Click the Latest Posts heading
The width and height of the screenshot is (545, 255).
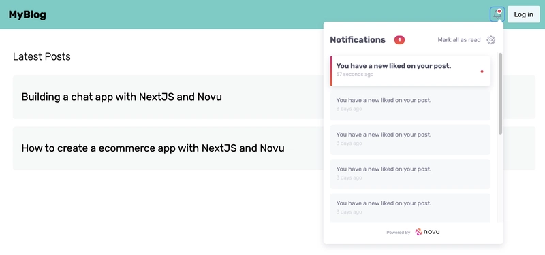[42, 56]
